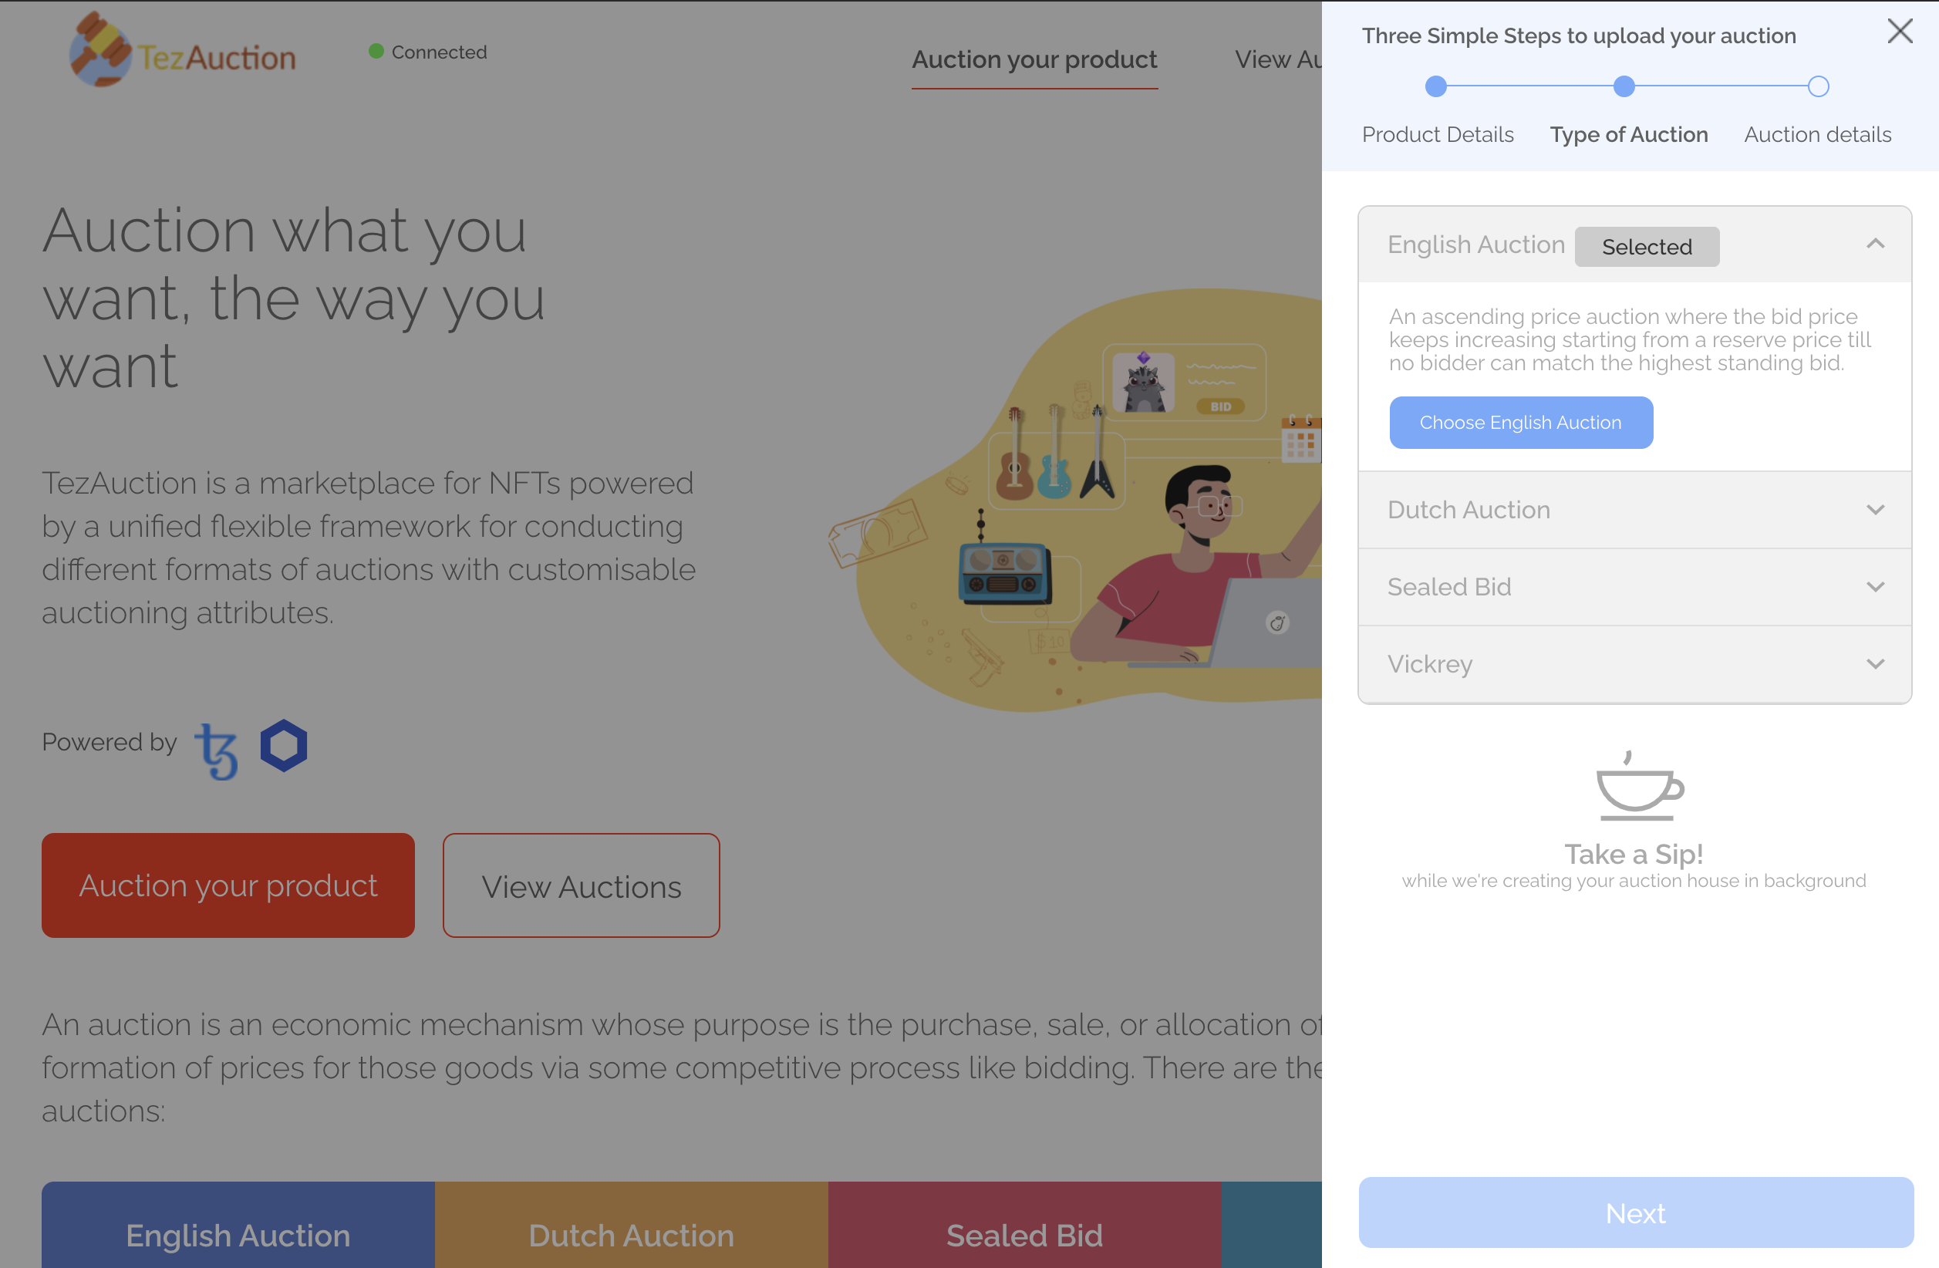1939x1268 pixels.
Task: Click the green Connected status dot
Action: pos(376,52)
